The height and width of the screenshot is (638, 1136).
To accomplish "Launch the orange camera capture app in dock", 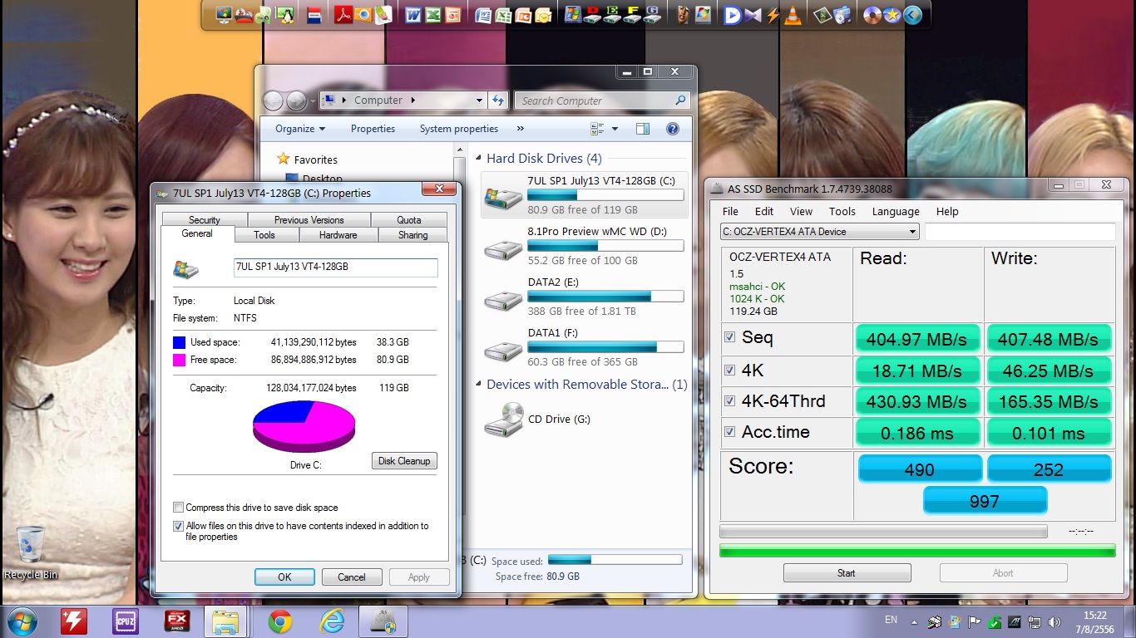I will point(363,14).
